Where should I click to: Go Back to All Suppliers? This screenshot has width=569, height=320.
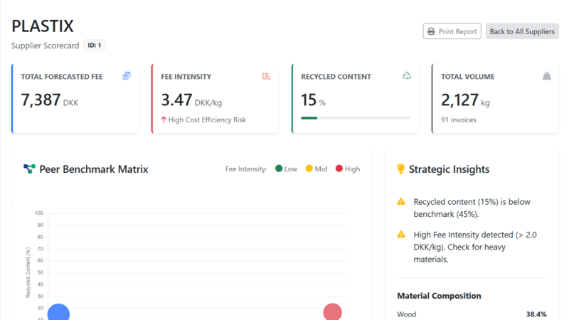tap(522, 31)
